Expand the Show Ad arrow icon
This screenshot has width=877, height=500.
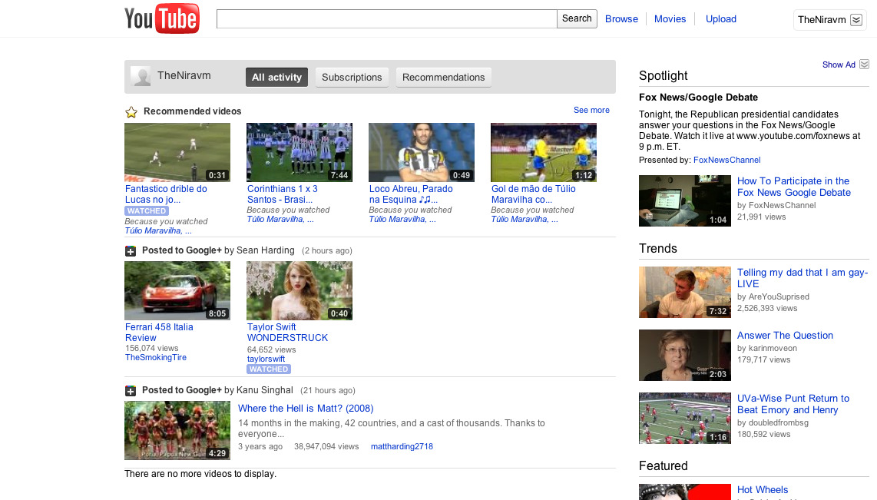864,65
